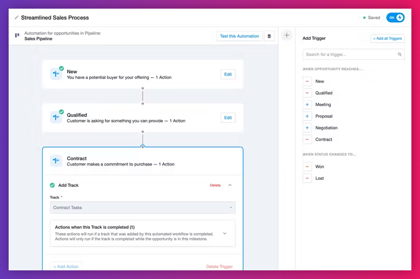This screenshot has width=420, height=279.
Task: Expand Actions when this Track is completed
Action: tap(224, 233)
